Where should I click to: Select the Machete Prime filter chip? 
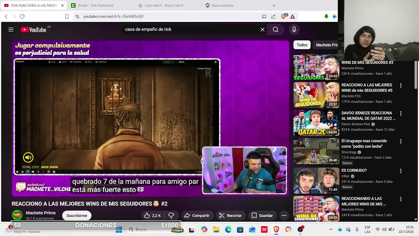(x=326, y=45)
